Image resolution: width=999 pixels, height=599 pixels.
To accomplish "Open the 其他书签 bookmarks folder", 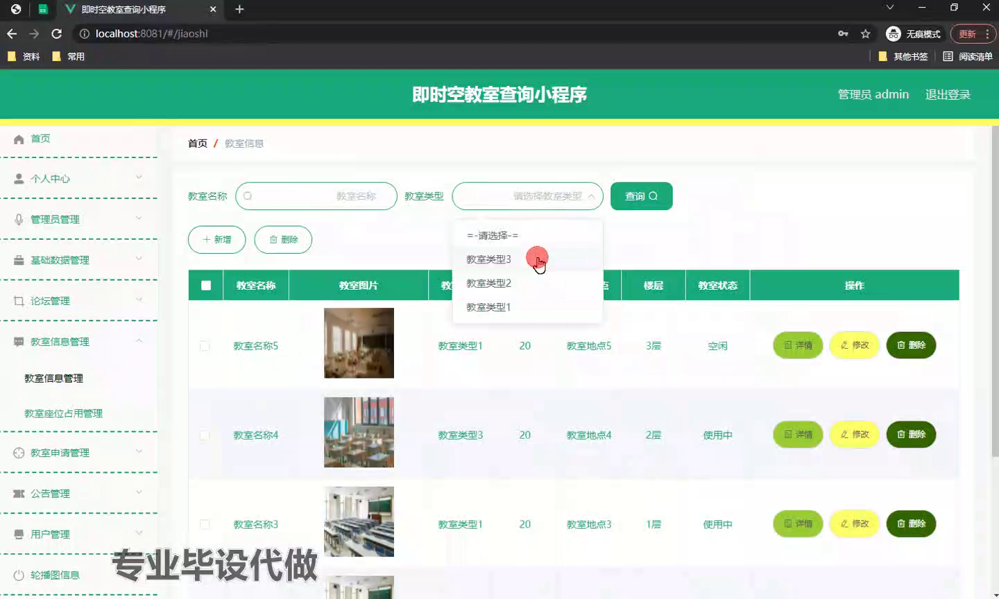I will tap(903, 56).
